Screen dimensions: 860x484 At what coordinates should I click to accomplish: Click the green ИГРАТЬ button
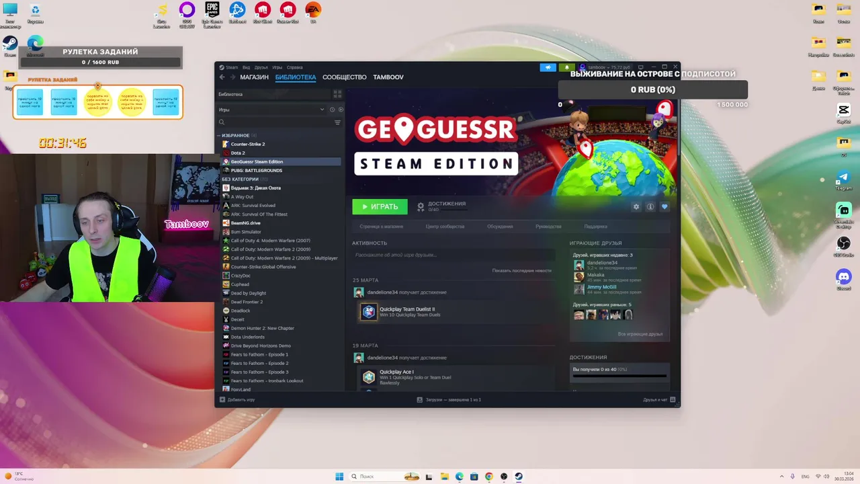(380, 206)
